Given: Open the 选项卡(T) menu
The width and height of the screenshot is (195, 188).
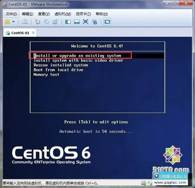Looking at the screenshot, I should click(83, 14).
